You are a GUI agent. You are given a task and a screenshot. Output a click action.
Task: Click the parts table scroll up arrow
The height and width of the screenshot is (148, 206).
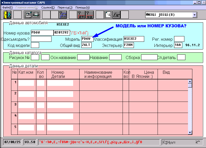(190, 81)
